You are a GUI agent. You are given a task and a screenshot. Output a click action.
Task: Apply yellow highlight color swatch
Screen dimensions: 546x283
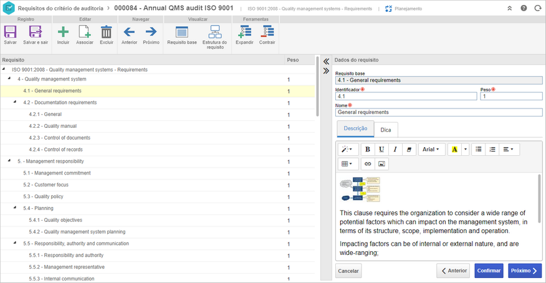[454, 150]
